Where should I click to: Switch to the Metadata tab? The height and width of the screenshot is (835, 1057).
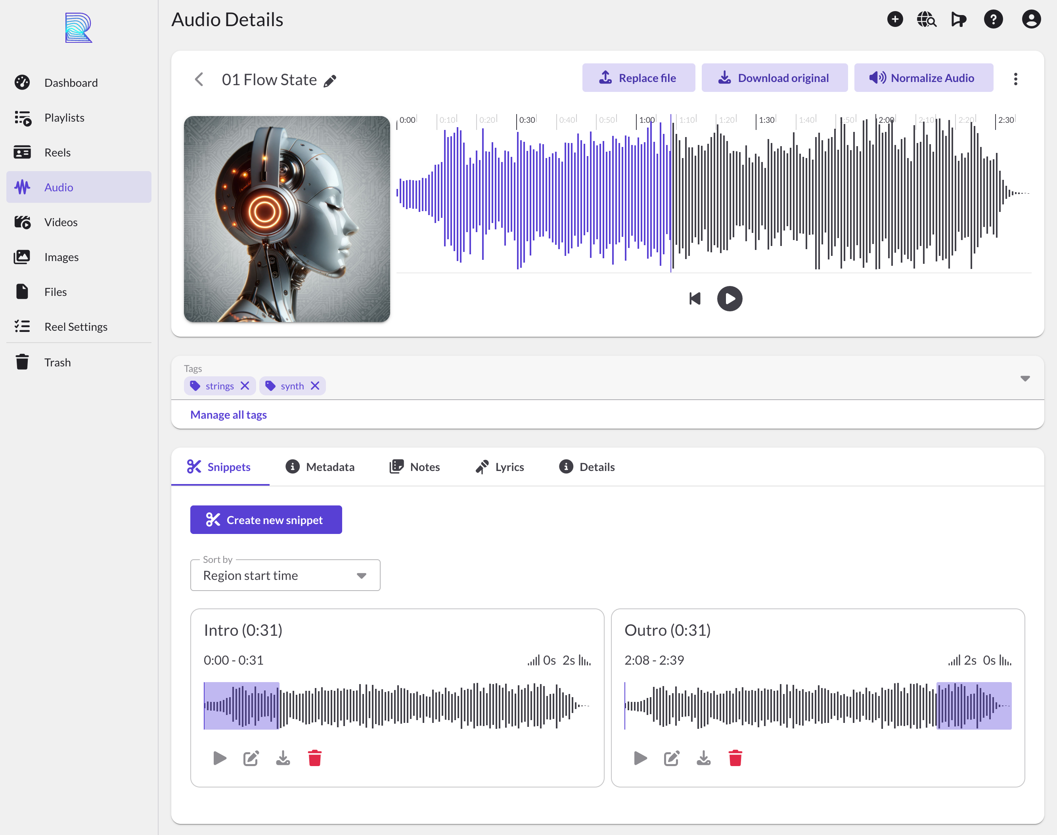click(320, 467)
